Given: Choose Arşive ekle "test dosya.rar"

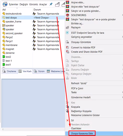Looking at the screenshot, I should (85, 7).
